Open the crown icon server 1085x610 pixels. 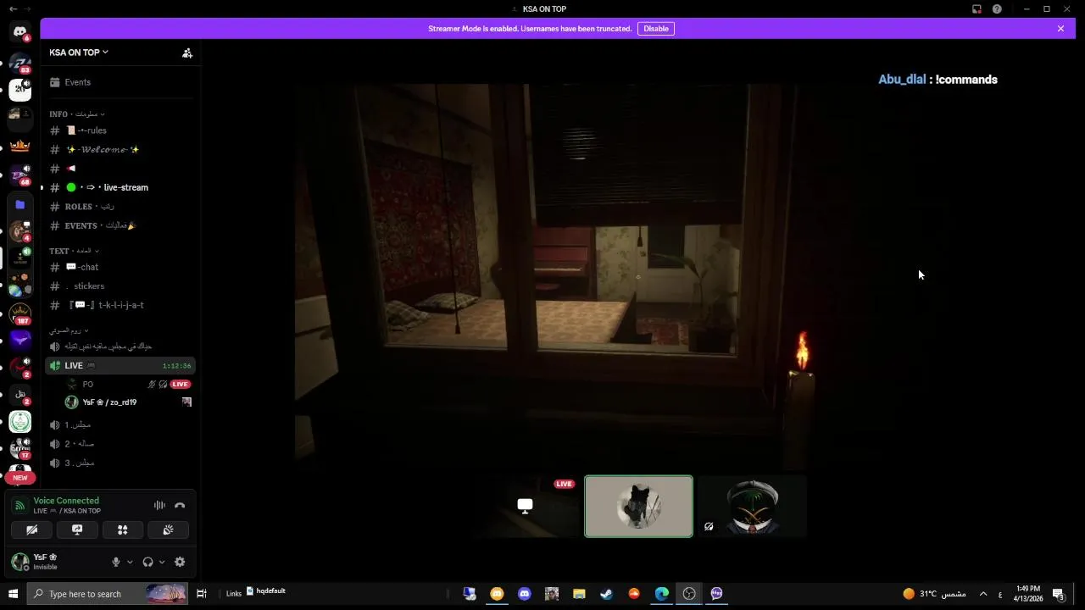[x=19, y=145]
